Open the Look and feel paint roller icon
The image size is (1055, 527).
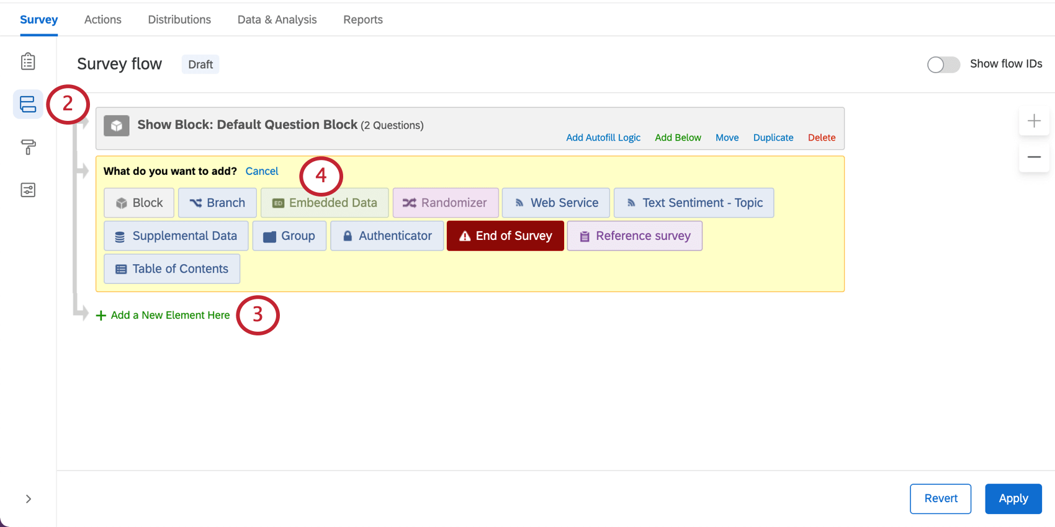tap(28, 147)
